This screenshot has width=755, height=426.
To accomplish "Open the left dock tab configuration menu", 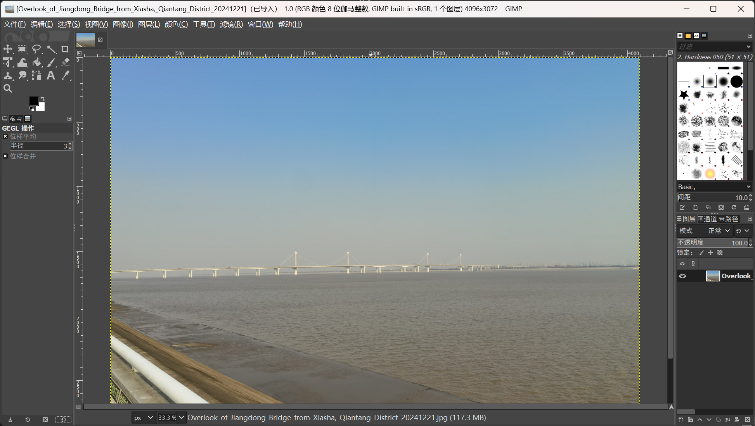I will 69,119.
